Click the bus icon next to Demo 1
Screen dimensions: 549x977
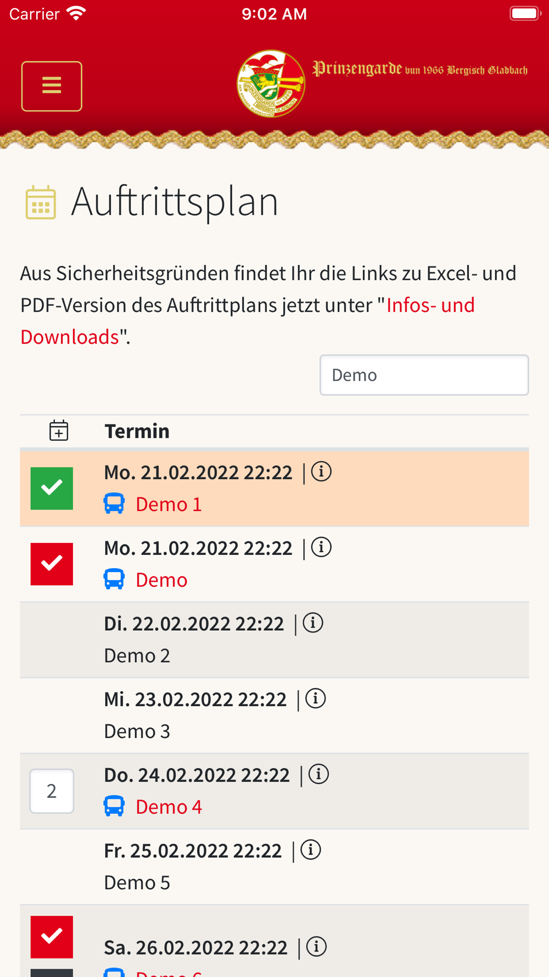pos(114,503)
